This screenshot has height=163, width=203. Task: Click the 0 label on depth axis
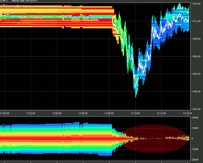point(193,138)
